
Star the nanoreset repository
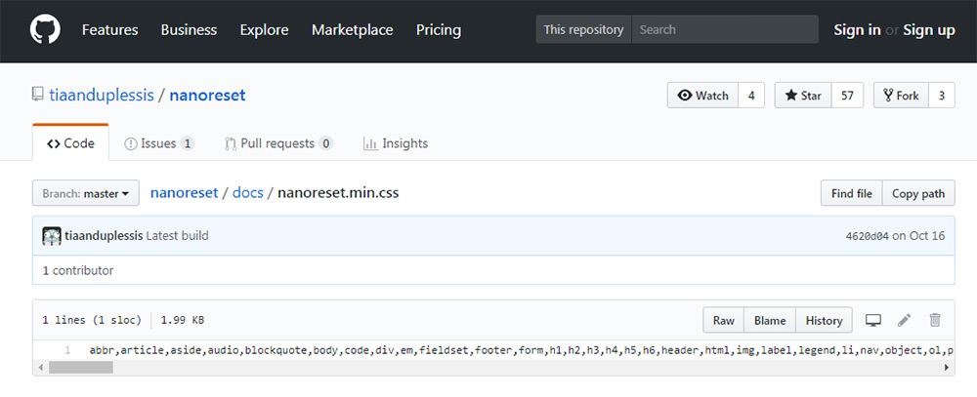(803, 96)
